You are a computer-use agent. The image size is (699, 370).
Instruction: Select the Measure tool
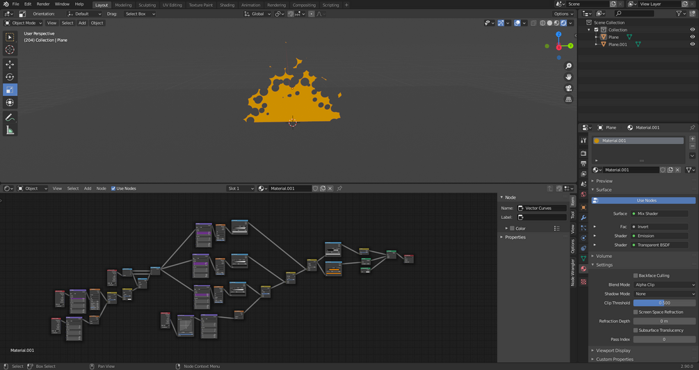[10, 130]
